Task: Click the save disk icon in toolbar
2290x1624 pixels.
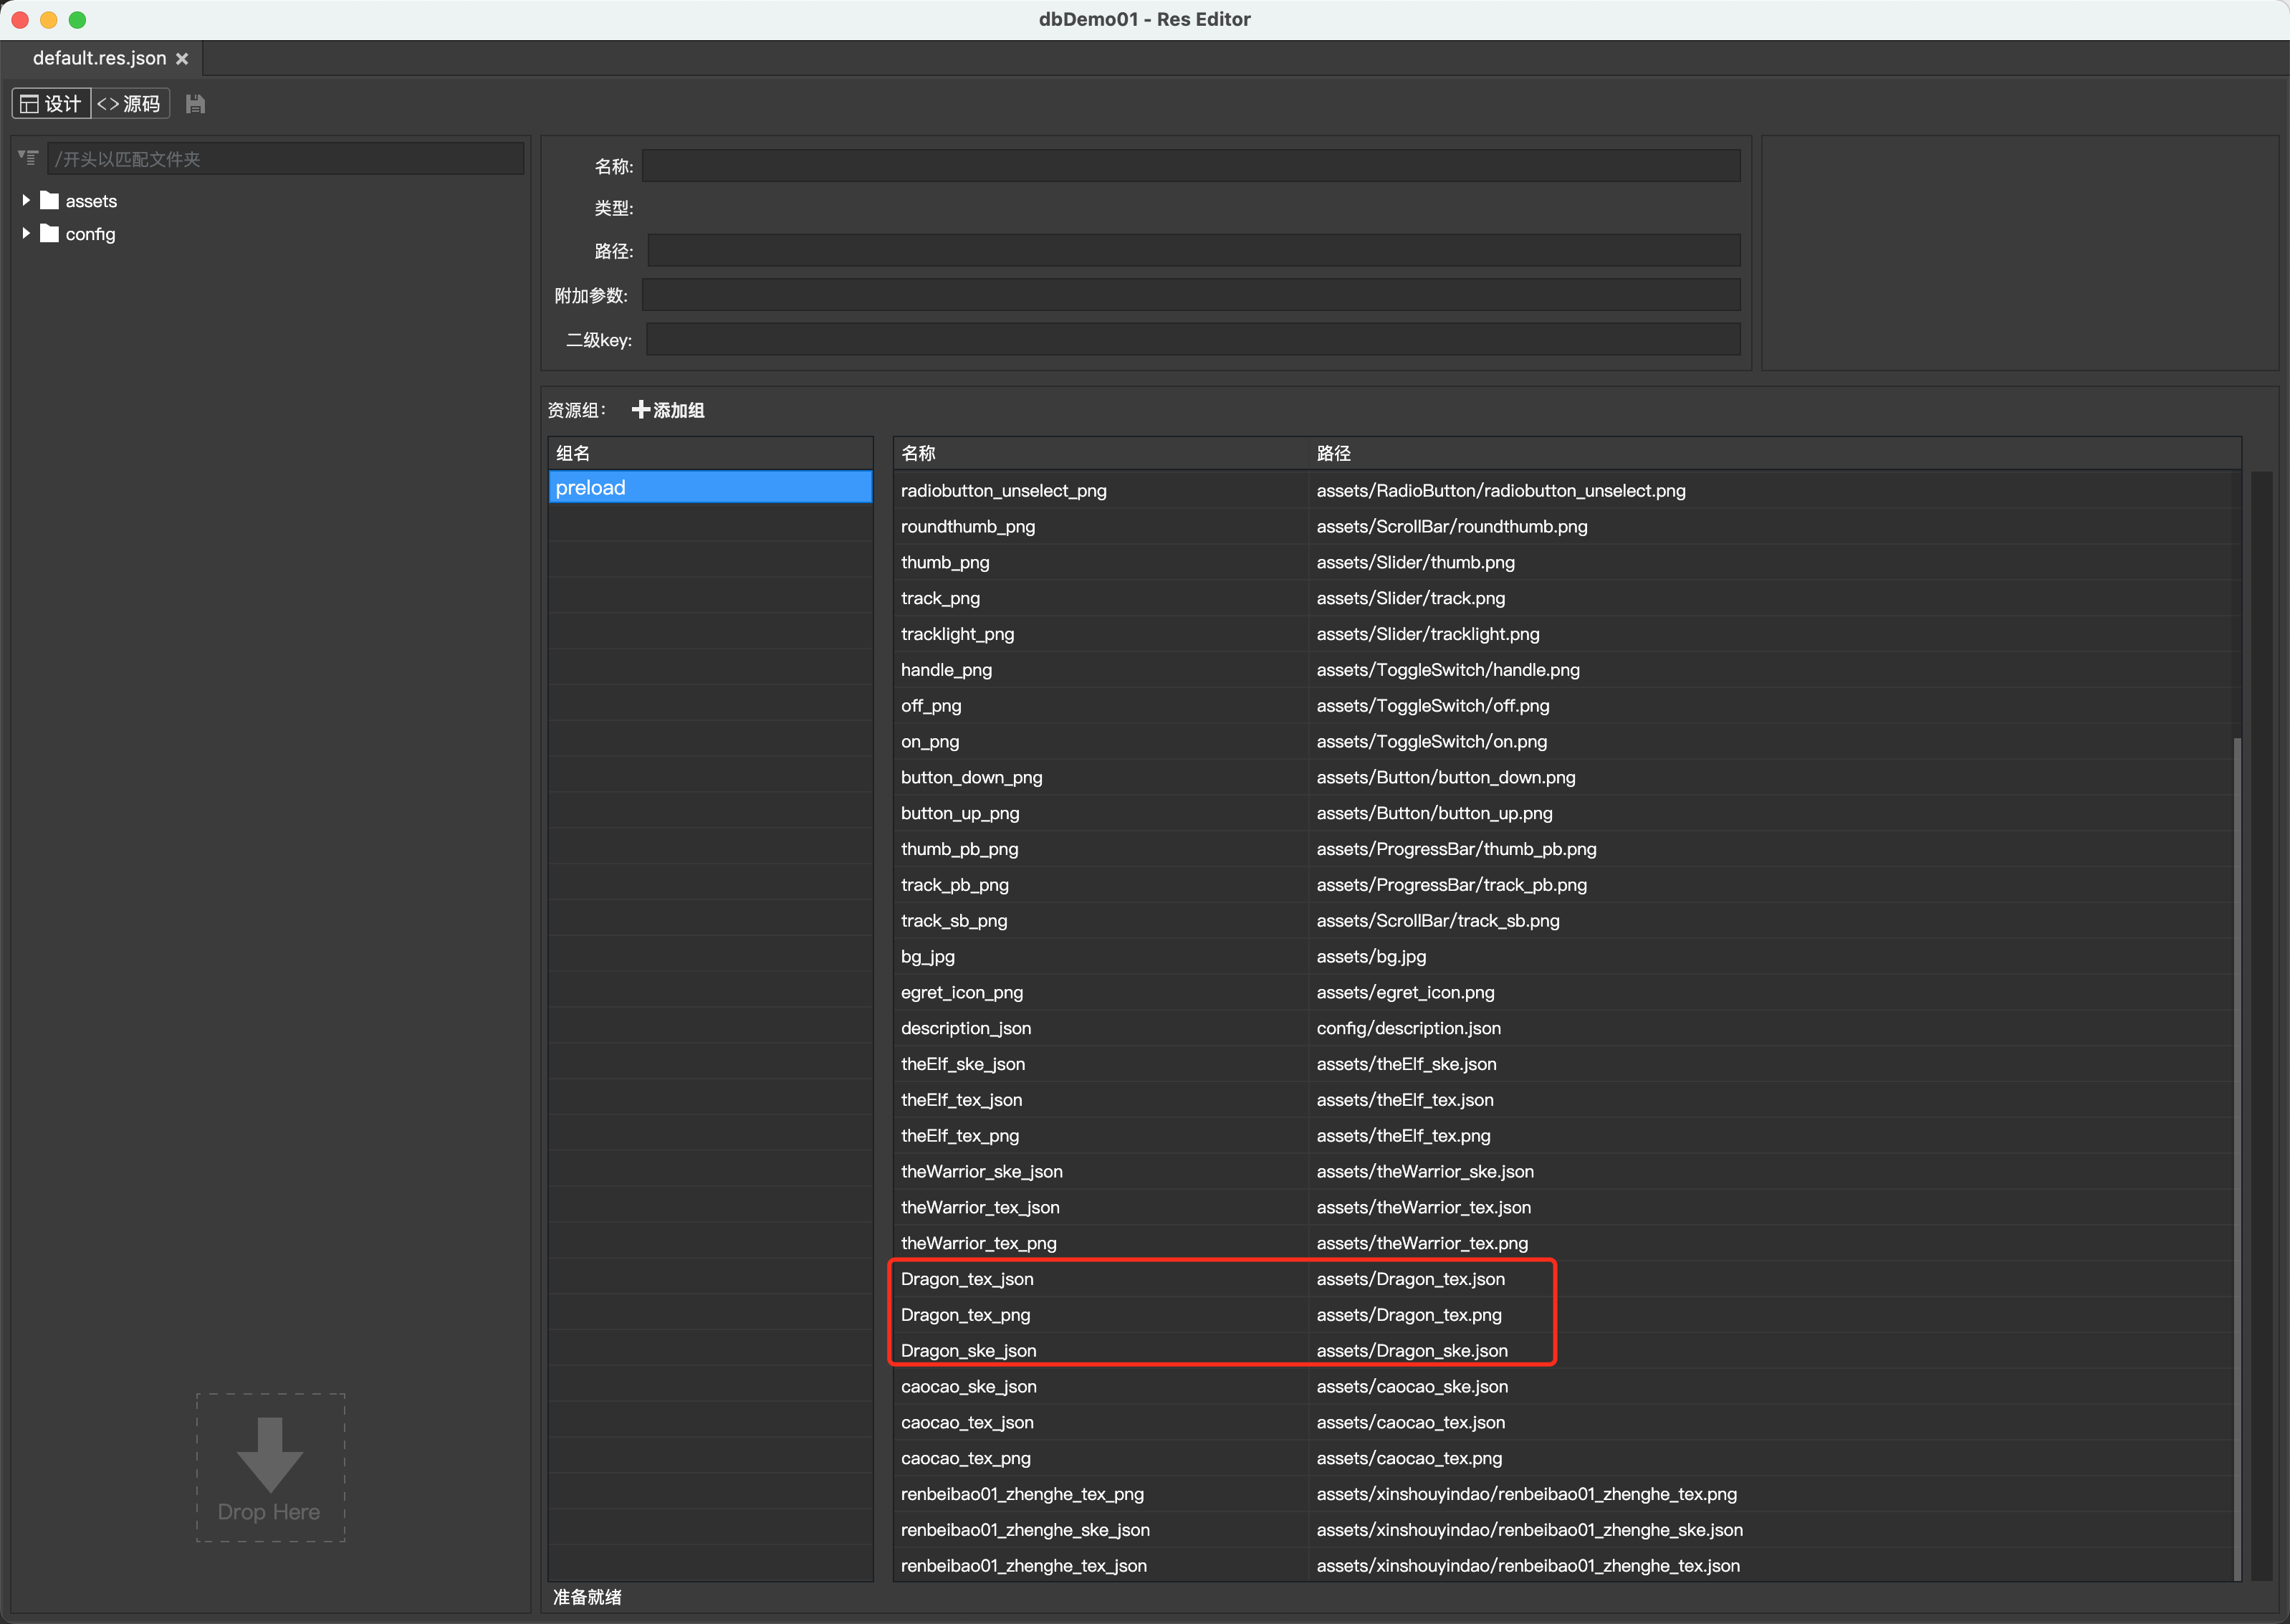Action: [x=195, y=104]
